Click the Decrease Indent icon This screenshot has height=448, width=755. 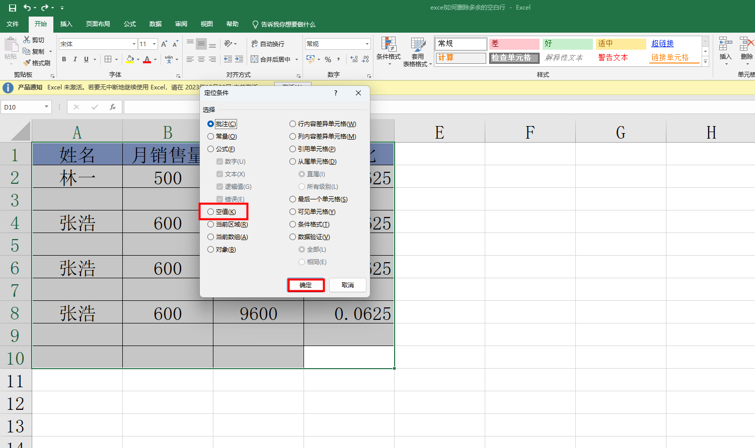pyautogui.click(x=228, y=59)
